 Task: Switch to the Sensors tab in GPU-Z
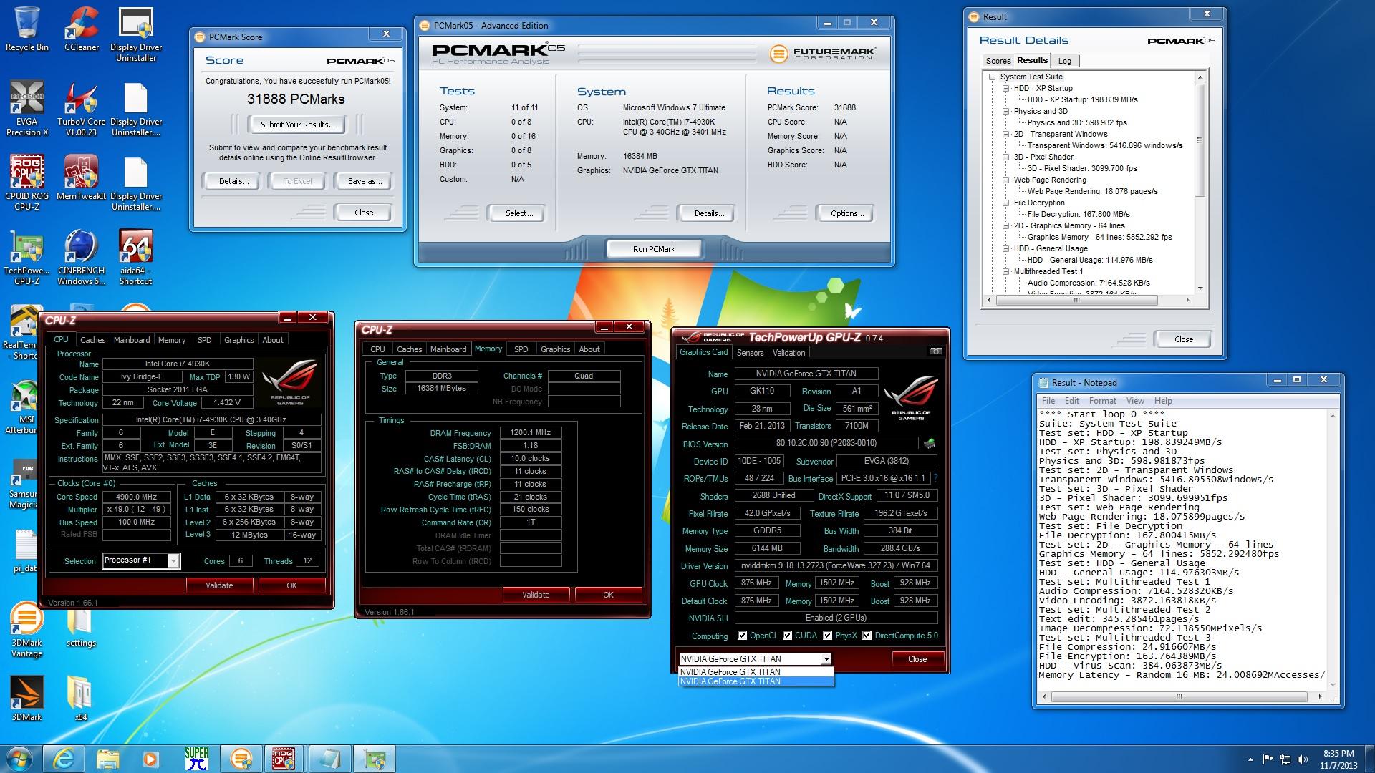750,353
